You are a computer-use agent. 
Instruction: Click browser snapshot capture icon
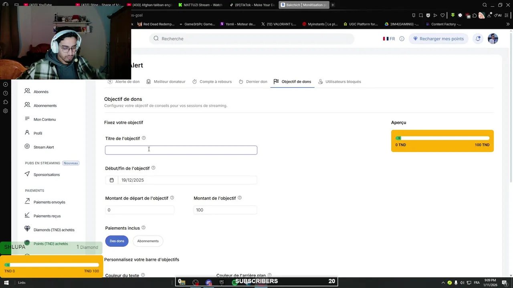pos(421,15)
